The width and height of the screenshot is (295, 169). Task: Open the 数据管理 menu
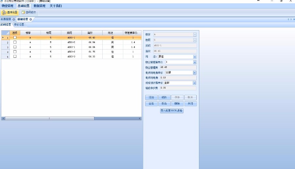40,6
